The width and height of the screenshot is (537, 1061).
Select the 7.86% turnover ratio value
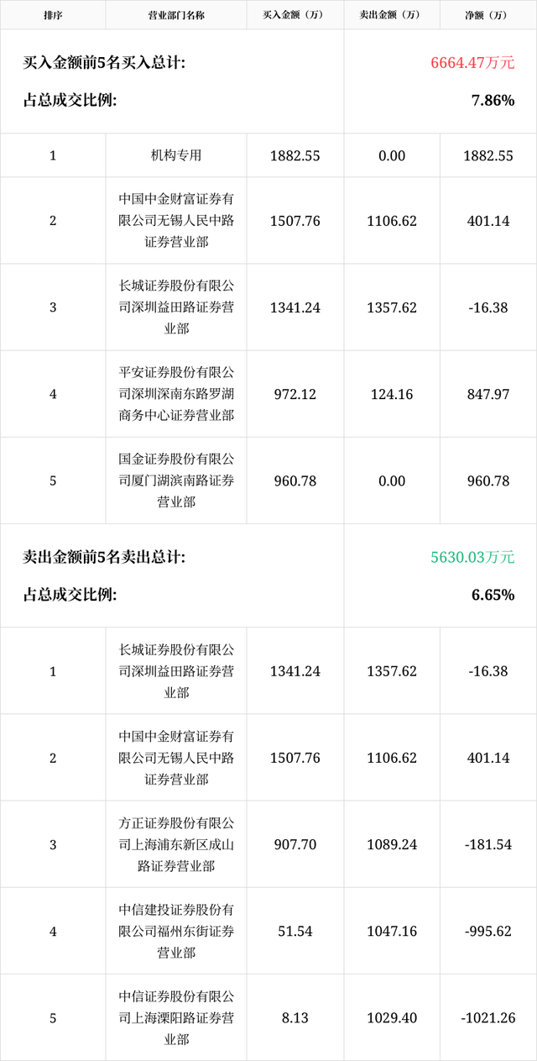click(493, 101)
